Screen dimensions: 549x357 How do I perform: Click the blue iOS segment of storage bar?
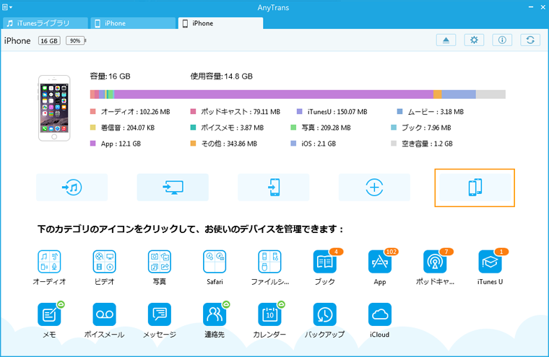(x=459, y=94)
